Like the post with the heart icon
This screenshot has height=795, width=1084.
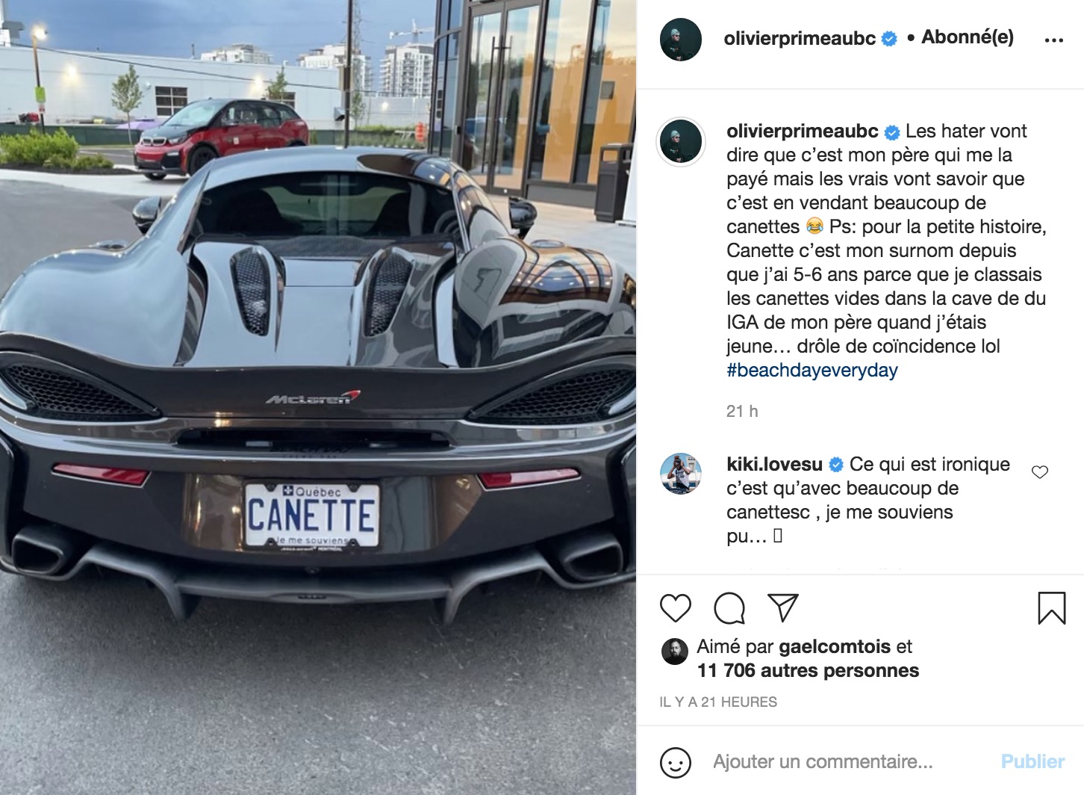tap(676, 608)
